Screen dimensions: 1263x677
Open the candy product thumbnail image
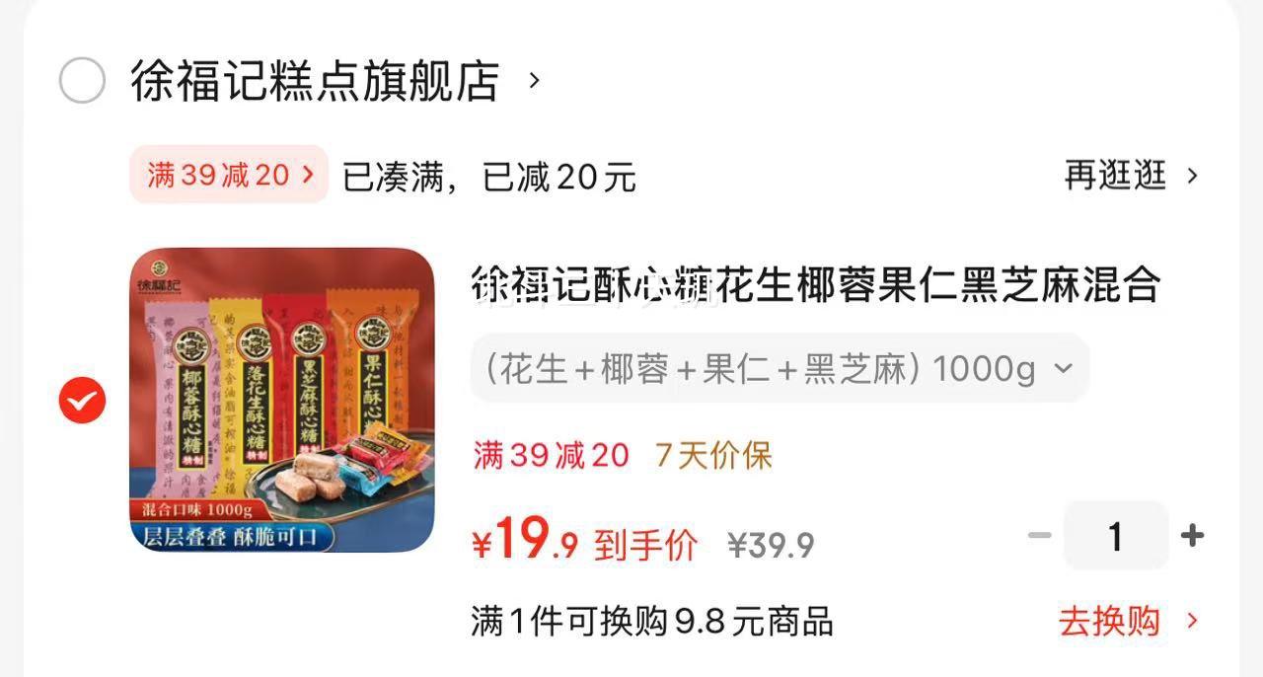click(x=282, y=400)
